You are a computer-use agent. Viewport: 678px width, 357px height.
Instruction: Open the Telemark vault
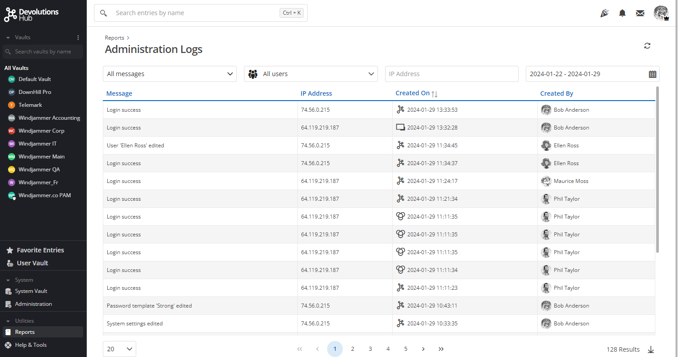(30, 105)
